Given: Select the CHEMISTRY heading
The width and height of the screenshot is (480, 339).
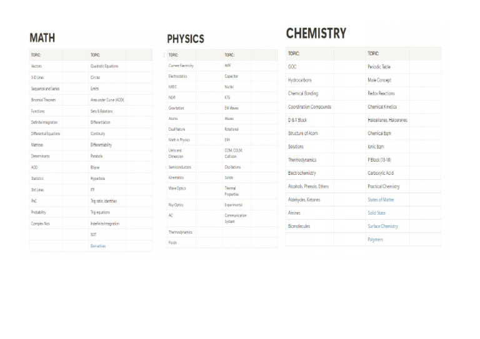Looking at the screenshot, I should pos(316,33).
